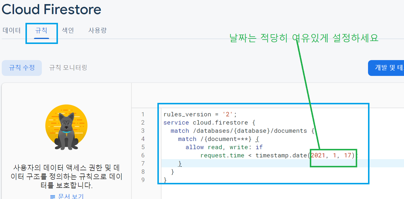Click request.time in line 6
The width and height of the screenshot is (404, 199).
click(x=222, y=155)
